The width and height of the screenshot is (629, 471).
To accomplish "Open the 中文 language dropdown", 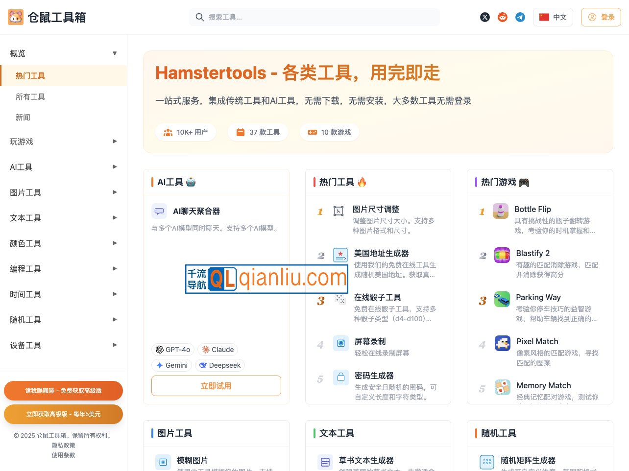I will (x=553, y=17).
